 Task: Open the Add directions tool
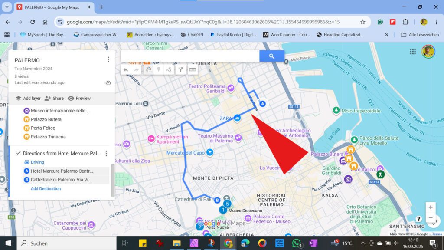pyautogui.click(x=181, y=69)
